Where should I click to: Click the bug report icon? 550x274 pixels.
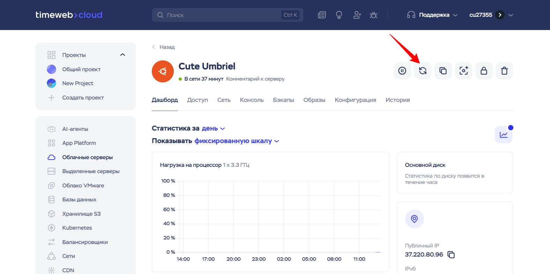(x=373, y=15)
